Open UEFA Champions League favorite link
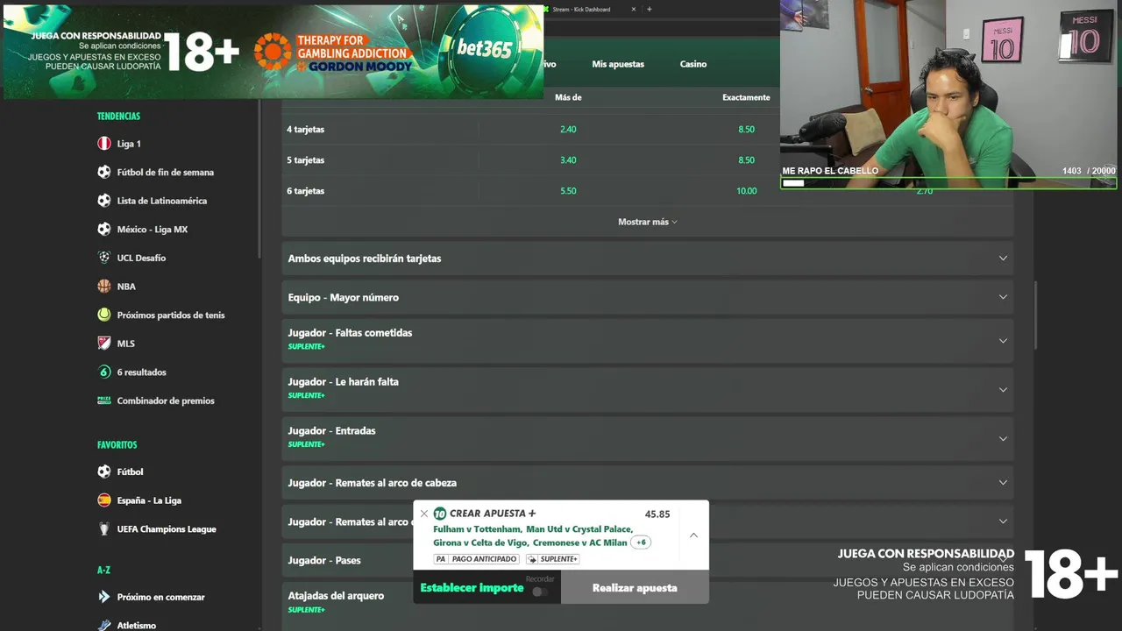1122x631 pixels. [x=167, y=528]
